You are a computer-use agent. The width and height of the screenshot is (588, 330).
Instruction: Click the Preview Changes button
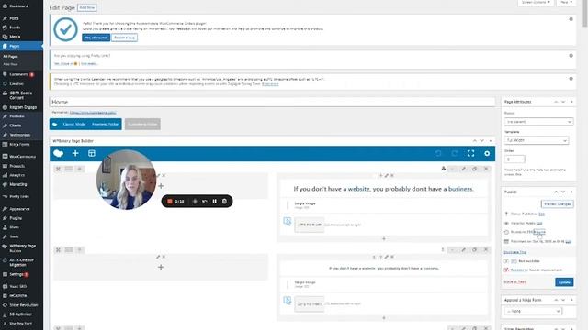coord(558,204)
